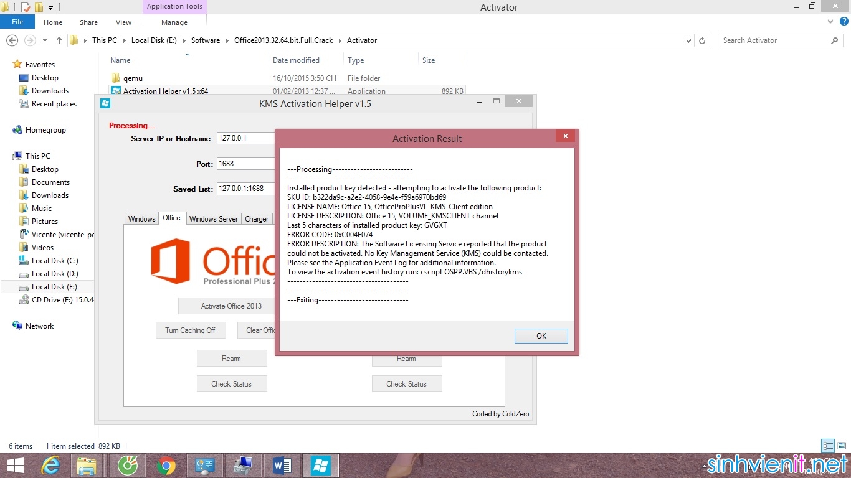
Task: Switch to Large icons view icon
Action: click(x=841, y=446)
